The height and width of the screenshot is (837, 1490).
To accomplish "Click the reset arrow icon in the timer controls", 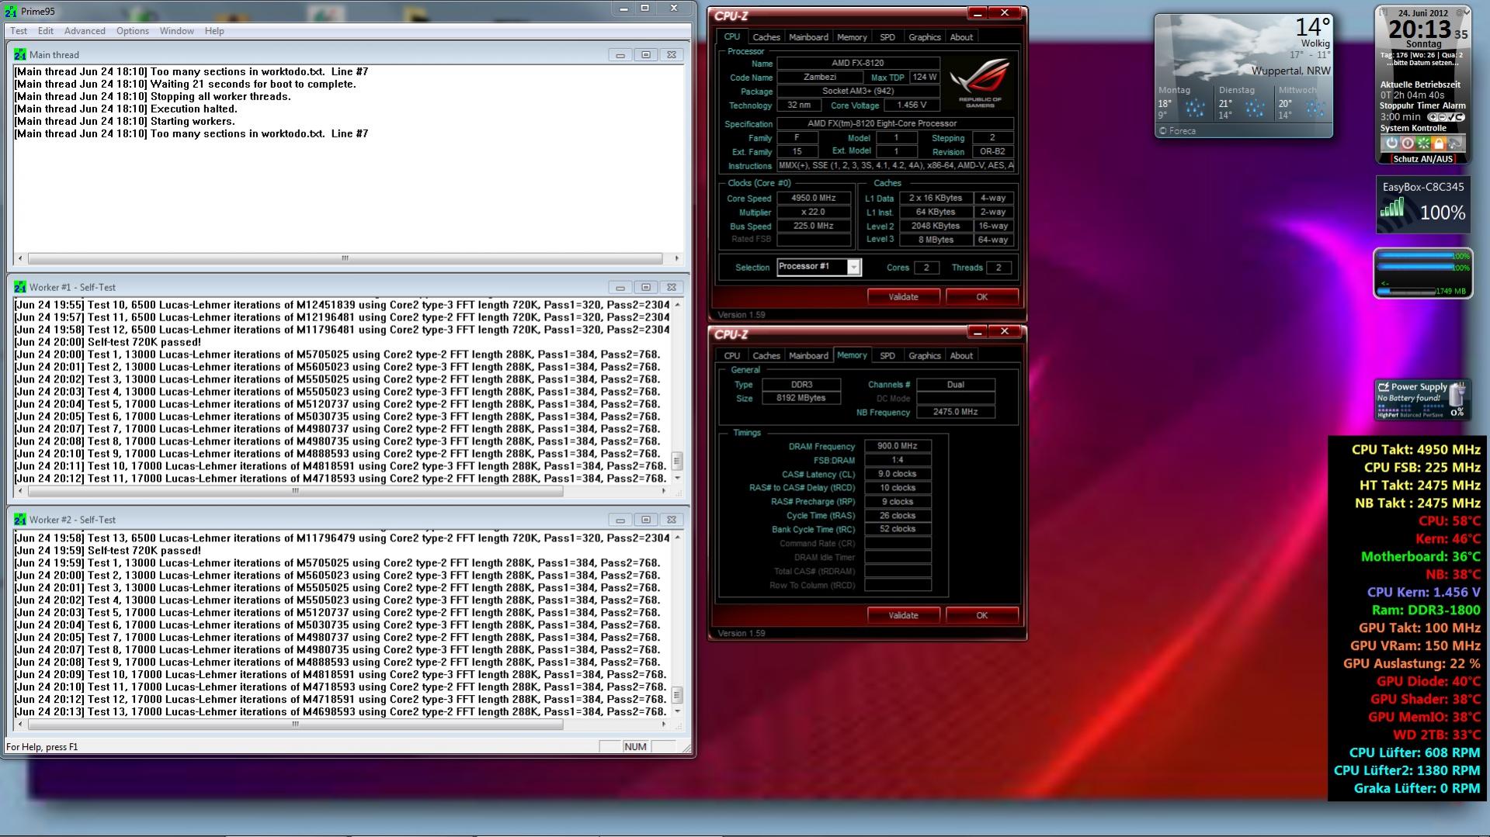I will [1460, 117].
